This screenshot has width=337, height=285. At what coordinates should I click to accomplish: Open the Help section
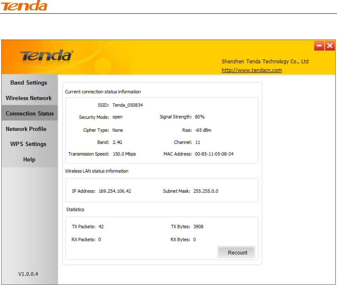point(29,160)
